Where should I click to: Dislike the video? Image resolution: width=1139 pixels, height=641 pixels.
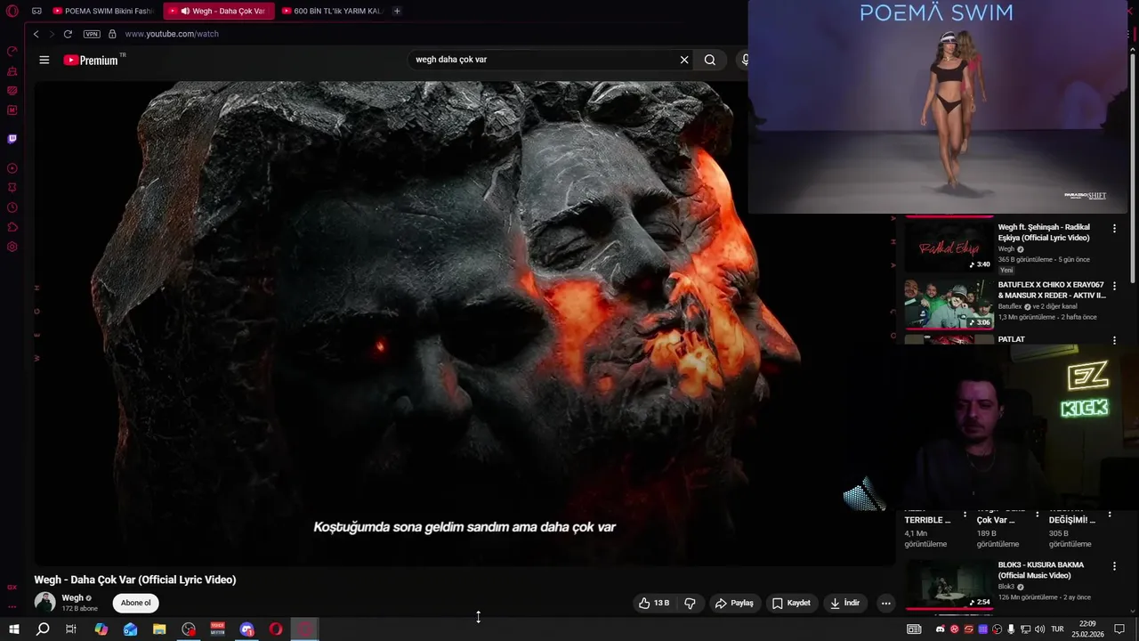[x=690, y=603]
